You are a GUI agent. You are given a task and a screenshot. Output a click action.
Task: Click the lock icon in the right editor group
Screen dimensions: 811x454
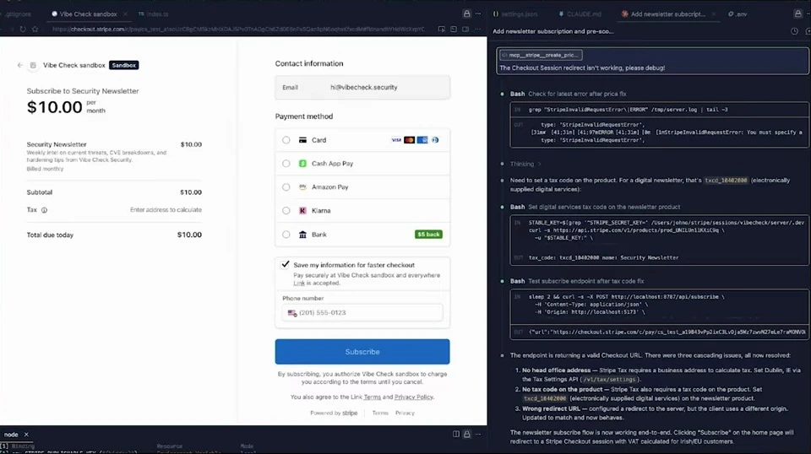coord(798,14)
